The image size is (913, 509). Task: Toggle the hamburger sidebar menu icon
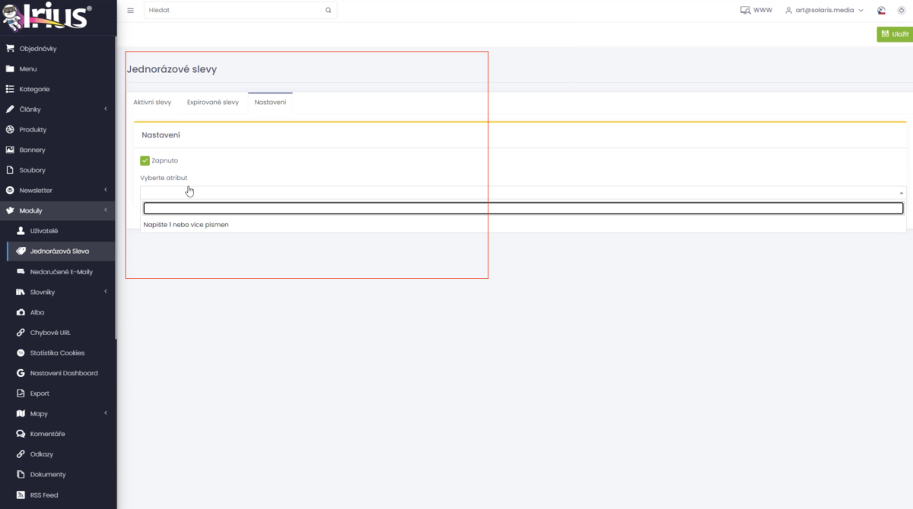(130, 11)
